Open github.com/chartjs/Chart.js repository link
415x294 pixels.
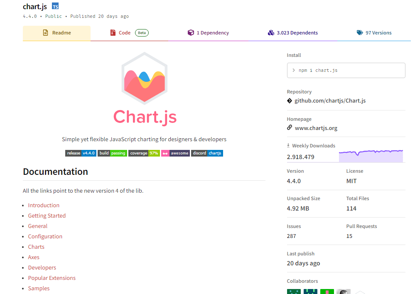(330, 101)
